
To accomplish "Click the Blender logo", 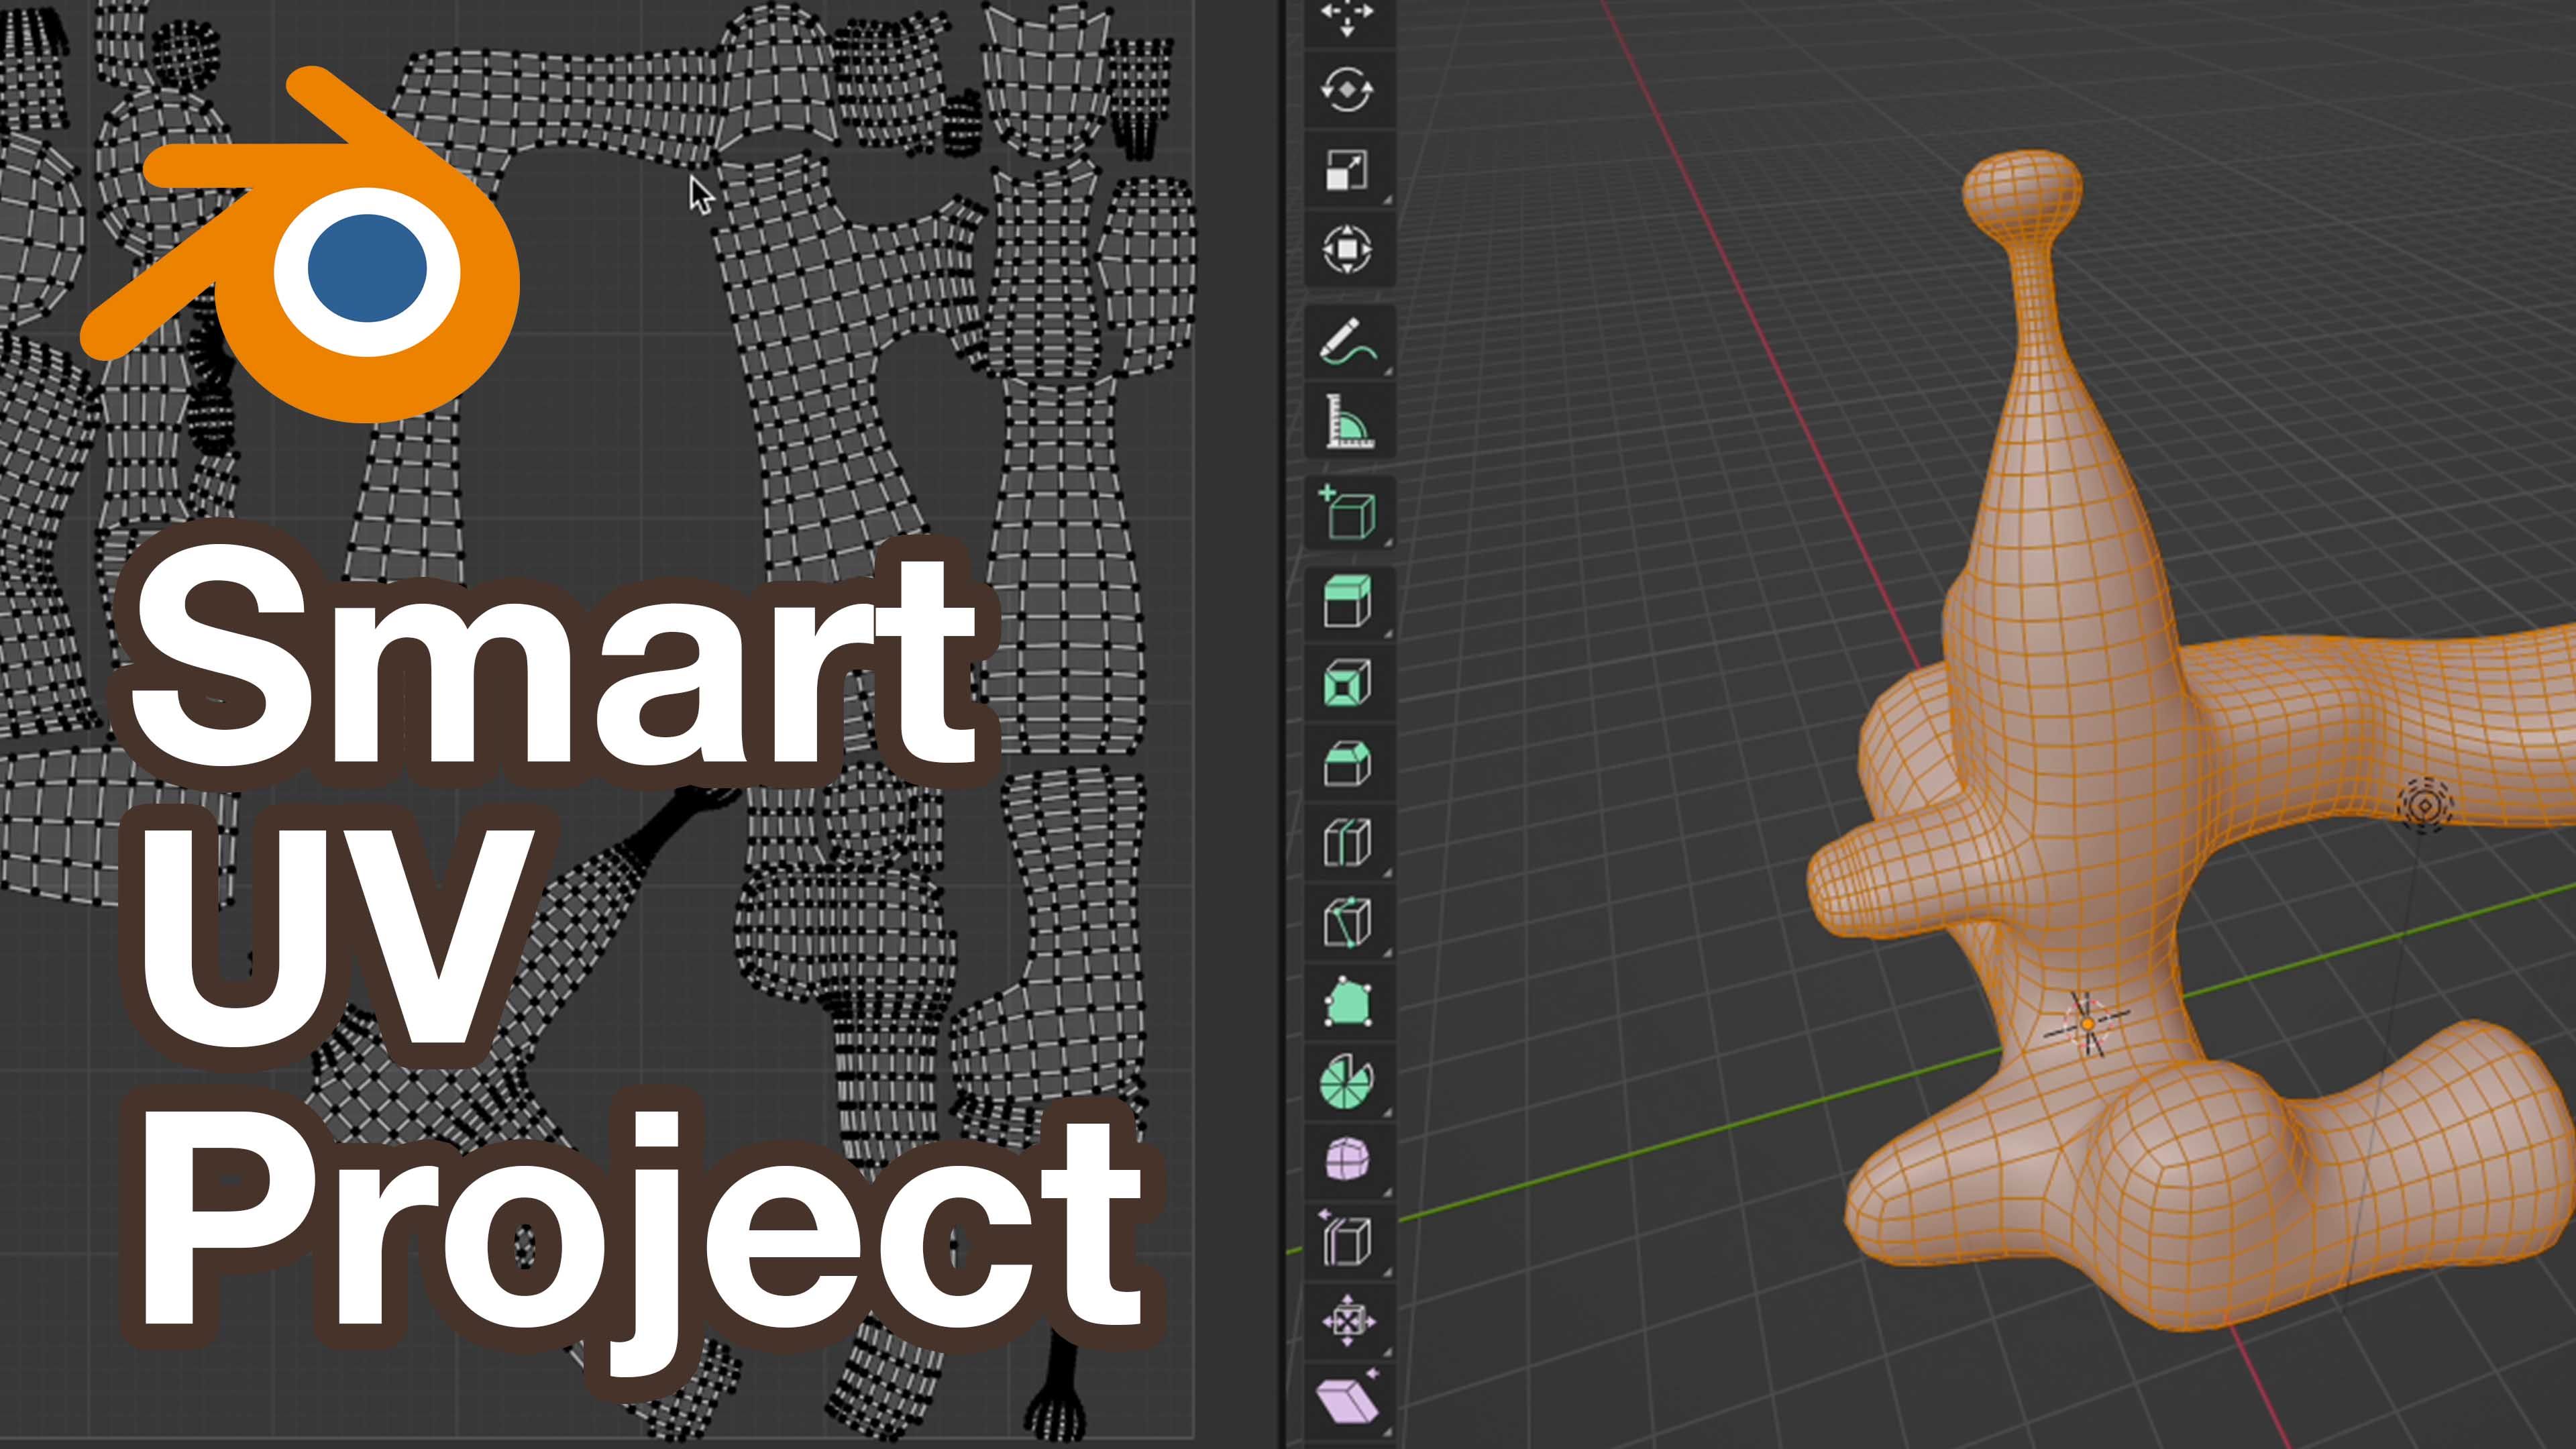I will pos(300,244).
